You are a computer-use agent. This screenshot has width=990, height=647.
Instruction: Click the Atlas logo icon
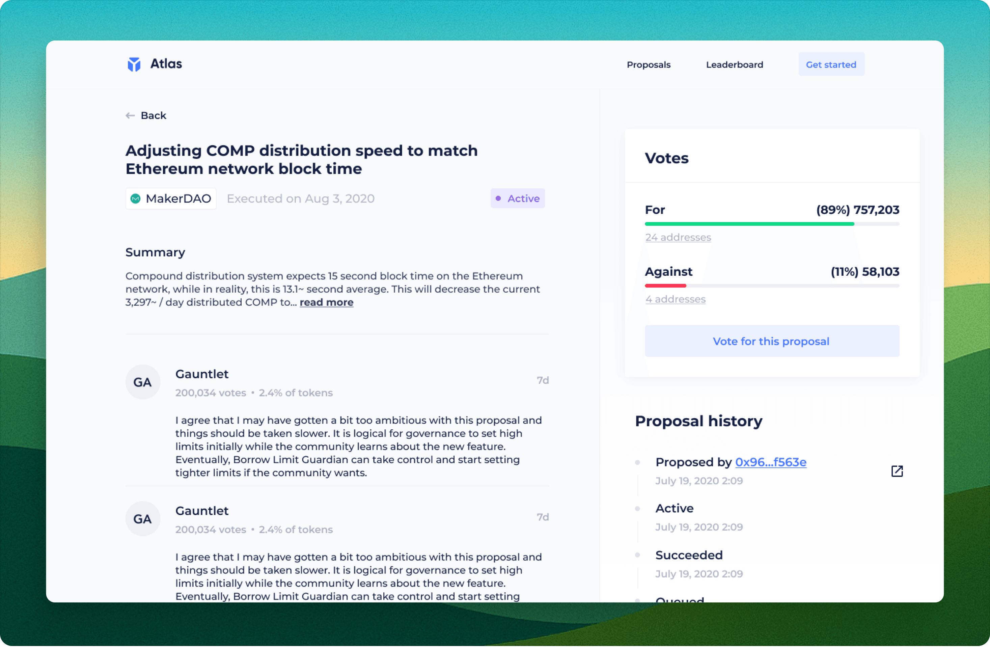click(x=134, y=64)
